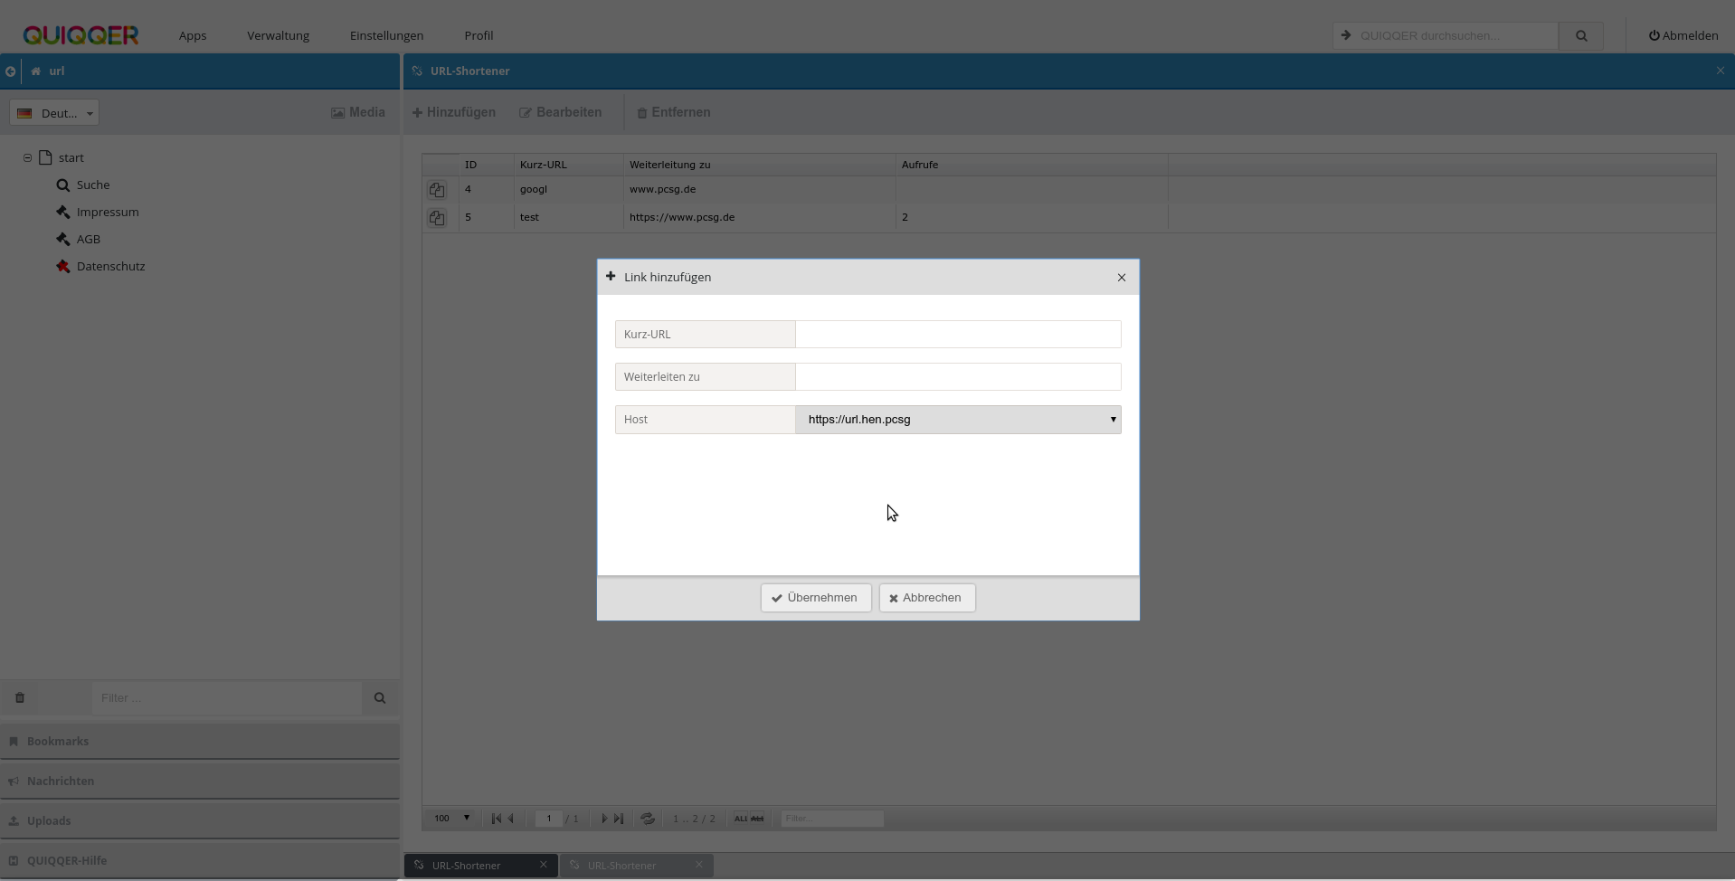Image resolution: width=1735 pixels, height=881 pixels.
Task: Refresh the URL table with the reload icon
Action: coord(648,819)
